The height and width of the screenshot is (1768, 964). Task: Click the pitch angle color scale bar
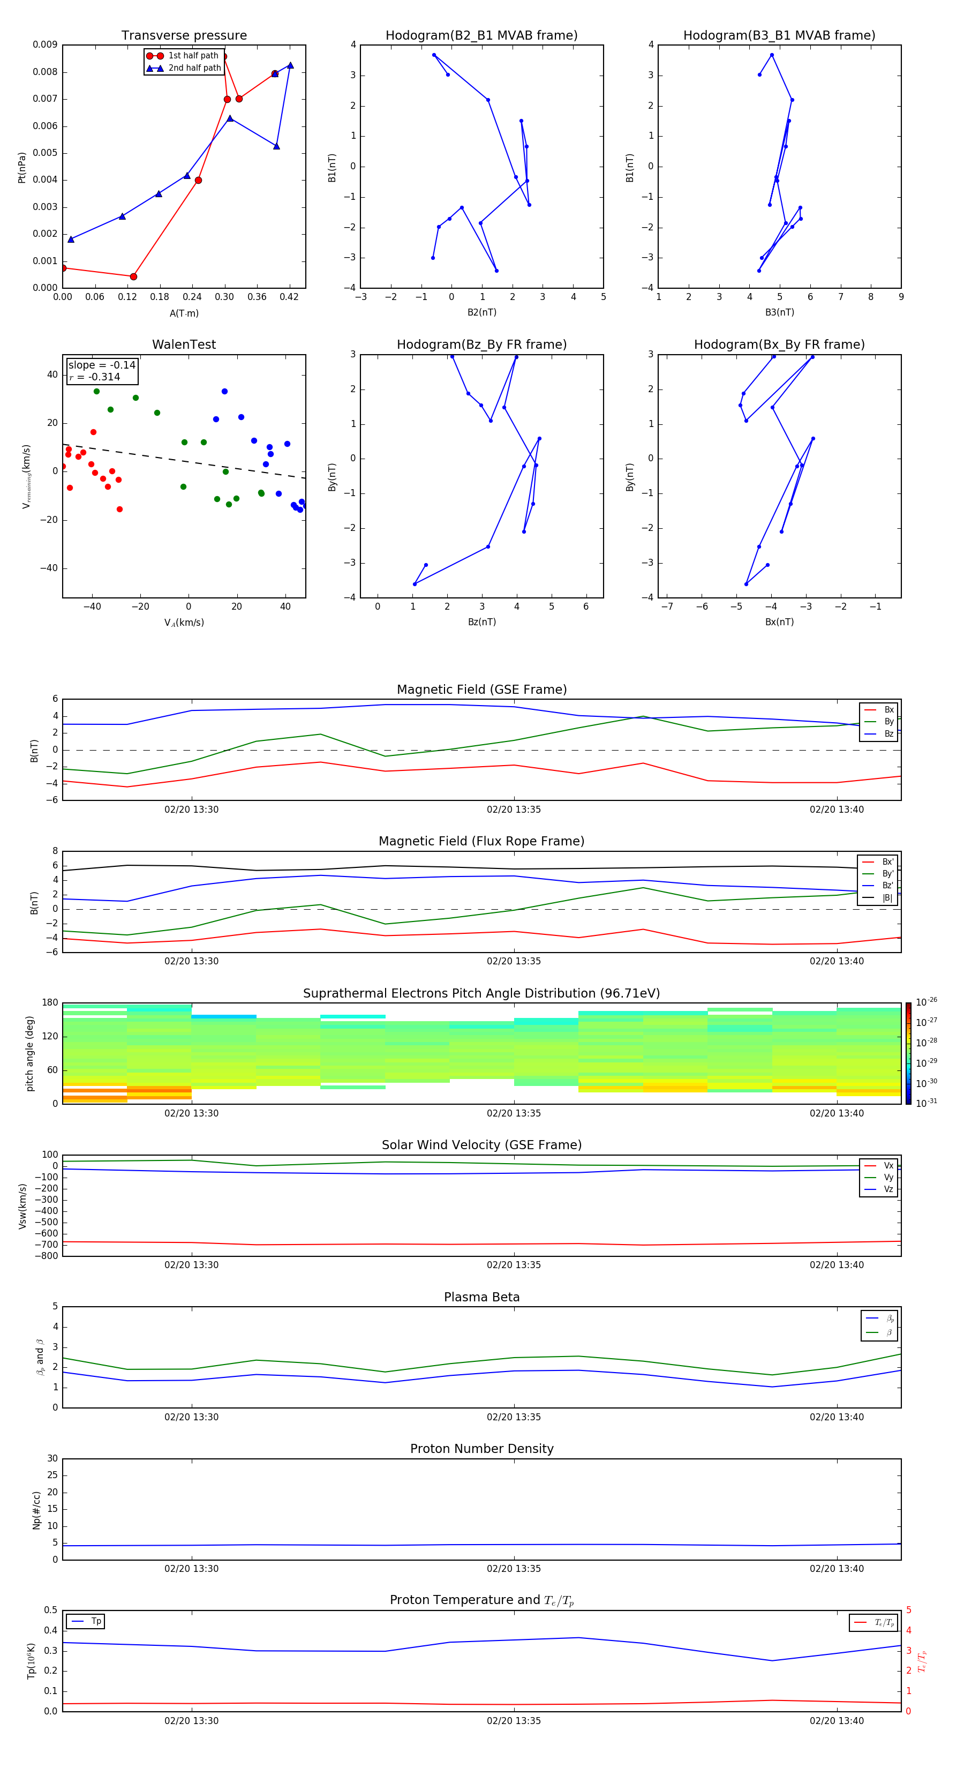point(908,1053)
